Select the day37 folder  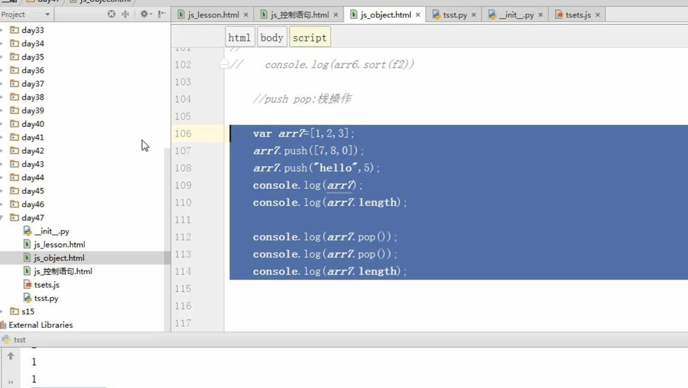32,84
